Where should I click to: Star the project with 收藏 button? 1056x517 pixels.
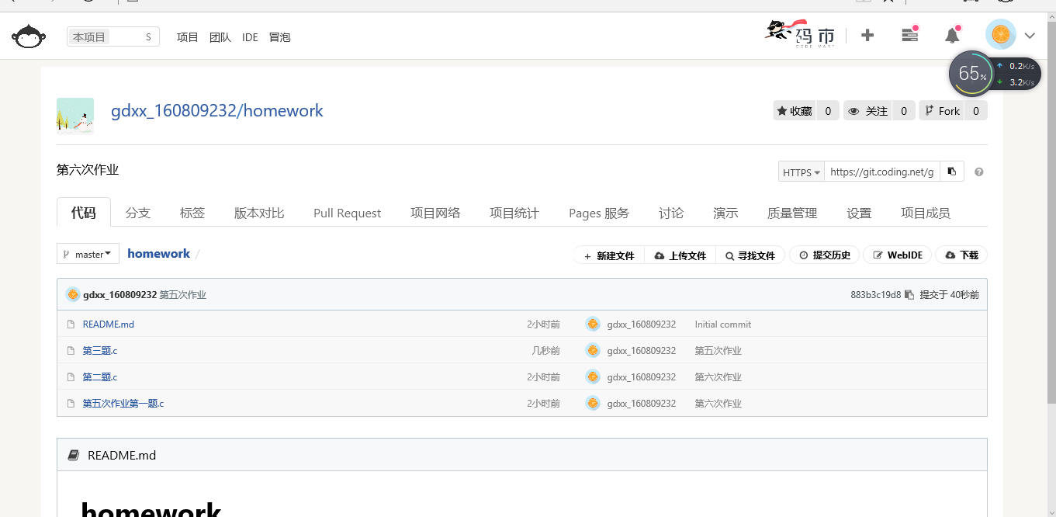795,111
